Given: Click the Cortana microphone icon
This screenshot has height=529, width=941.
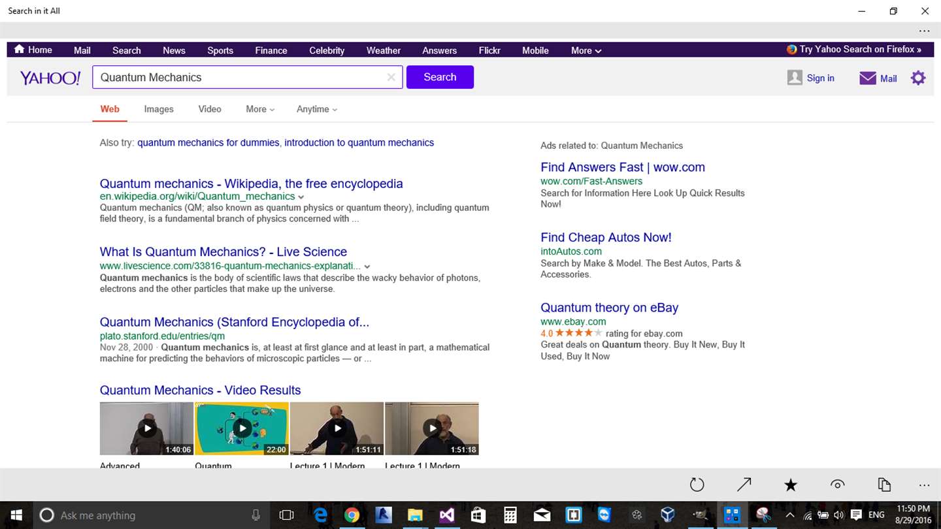Looking at the screenshot, I should coord(256,515).
